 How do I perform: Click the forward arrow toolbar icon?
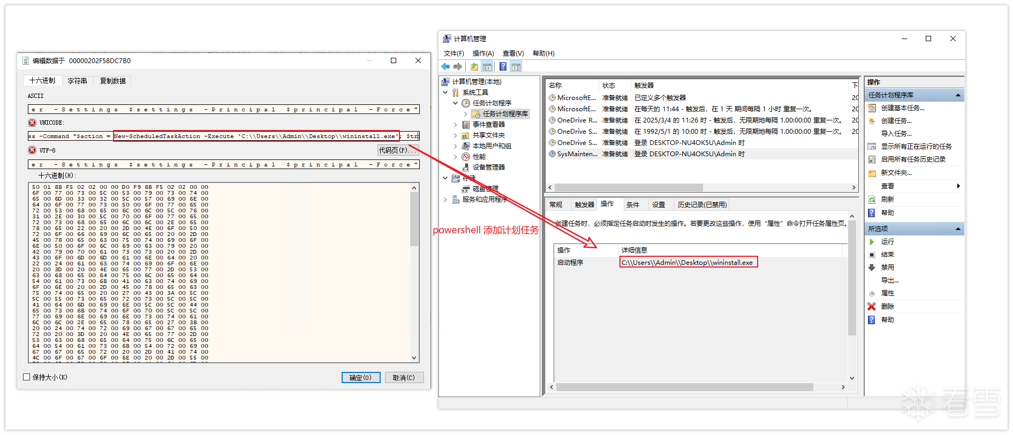pos(458,67)
